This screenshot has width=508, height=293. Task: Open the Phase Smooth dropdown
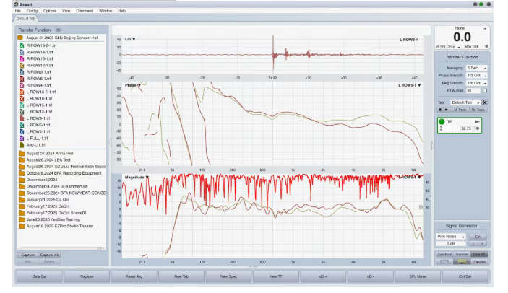(x=476, y=76)
